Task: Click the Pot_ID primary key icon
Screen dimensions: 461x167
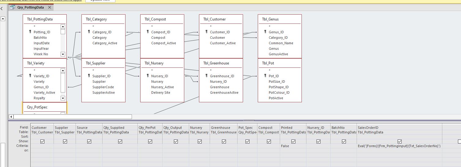Action: click(x=265, y=76)
